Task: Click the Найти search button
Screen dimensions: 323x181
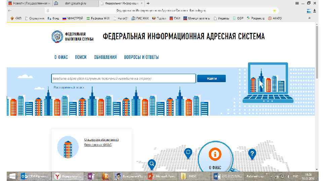Action: 211,78
